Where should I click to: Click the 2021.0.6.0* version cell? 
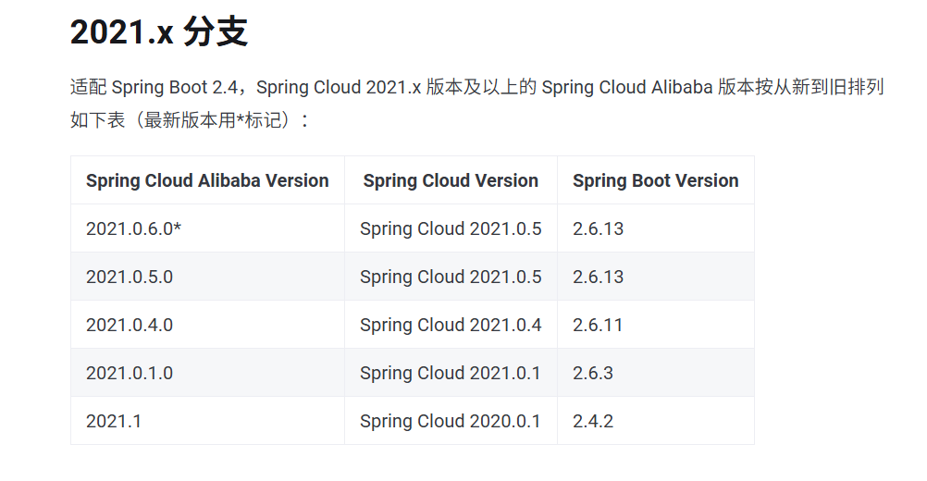pyautogui.click(x=133, y=228)
